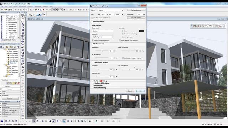Screen dimensions: 228x128
Task: Expand the Shadow Line Settings section
Action: (x=93, y=83)
